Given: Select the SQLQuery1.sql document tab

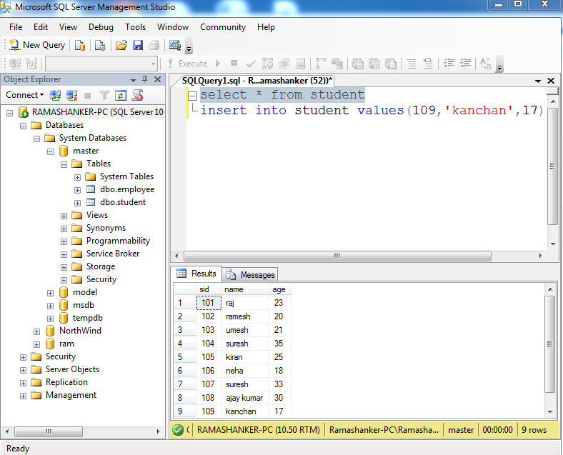Looking at the screenshot, I should click(256, 81).
